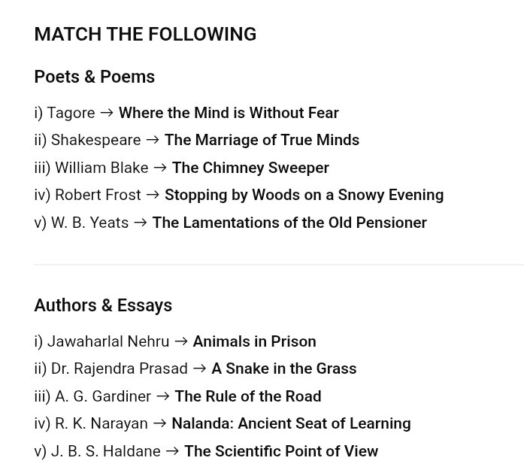Click the poem title Where the Mind is Without Fear
Viewport: 524px width, 476px height.
click(x=229, y=113)
